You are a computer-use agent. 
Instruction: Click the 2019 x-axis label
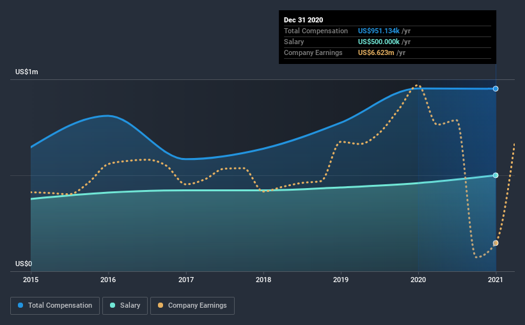[341, 280]
